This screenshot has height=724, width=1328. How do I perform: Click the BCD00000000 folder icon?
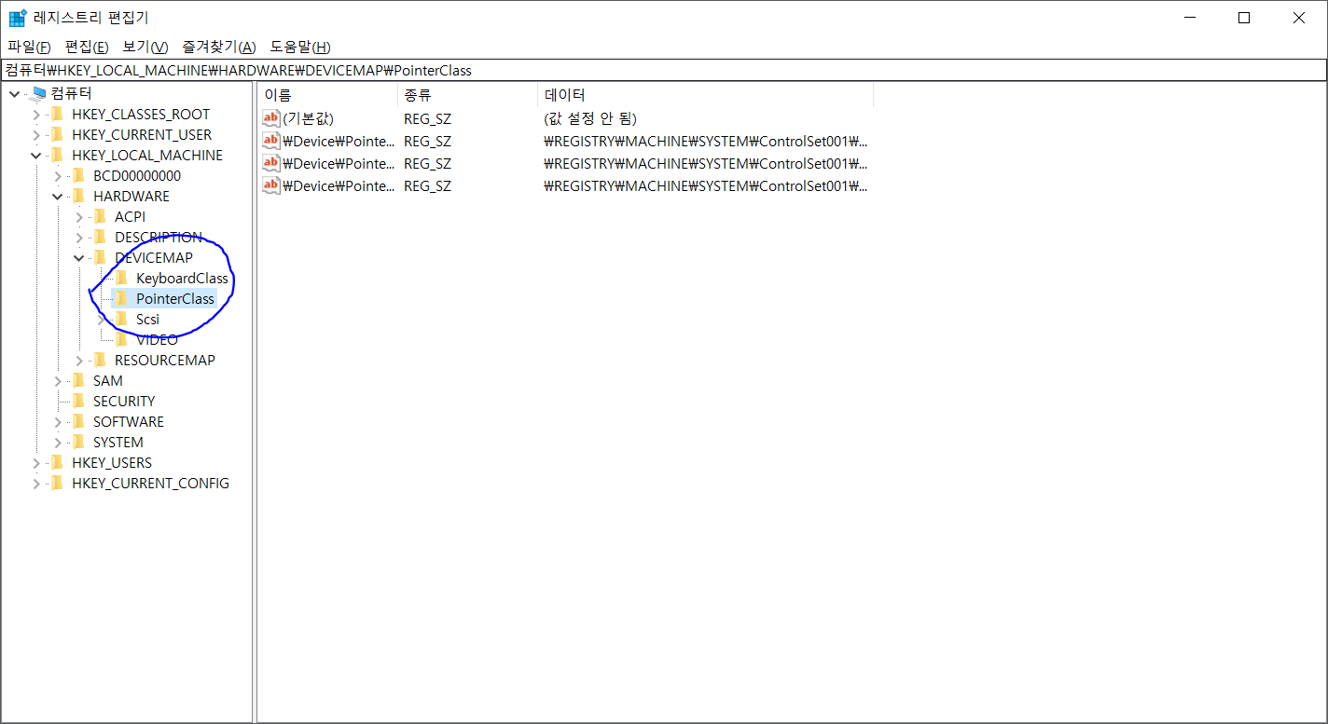[x=78, y=176]
